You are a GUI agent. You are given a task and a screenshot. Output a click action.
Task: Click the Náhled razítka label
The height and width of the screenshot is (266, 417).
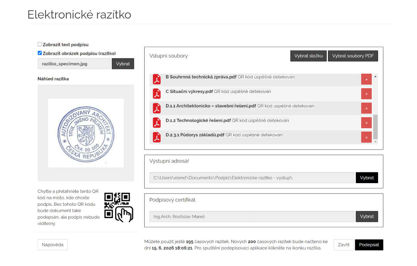pyautogui.click(x=53, y=79)
